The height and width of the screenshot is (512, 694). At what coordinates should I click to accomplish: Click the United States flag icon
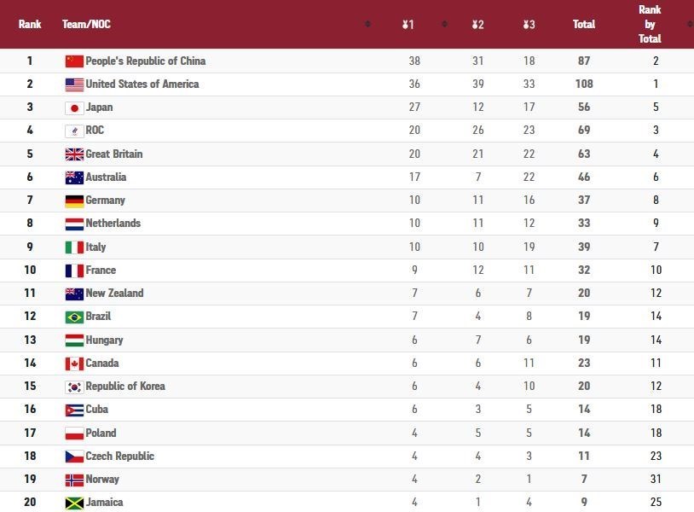(x=74, y=84)
